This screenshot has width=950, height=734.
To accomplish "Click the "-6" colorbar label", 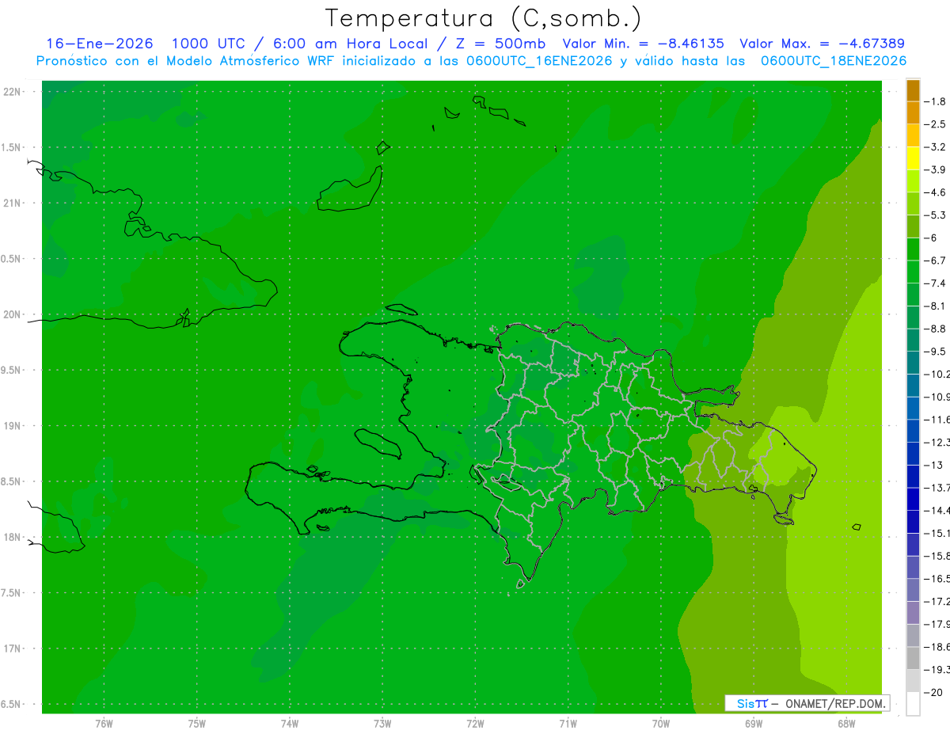I will 930,238.
